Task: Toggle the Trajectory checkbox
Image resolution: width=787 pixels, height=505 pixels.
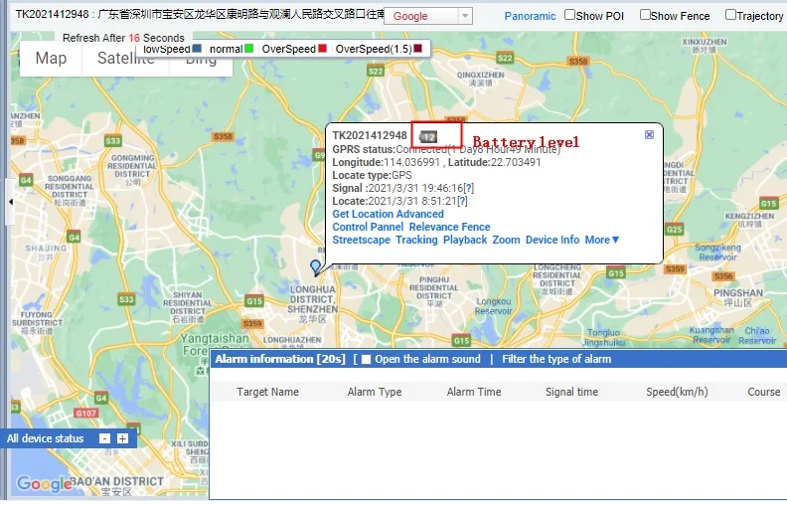Action: (730, 15)
